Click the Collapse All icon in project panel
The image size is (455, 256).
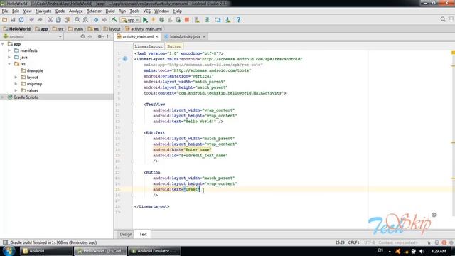[90, 36]
